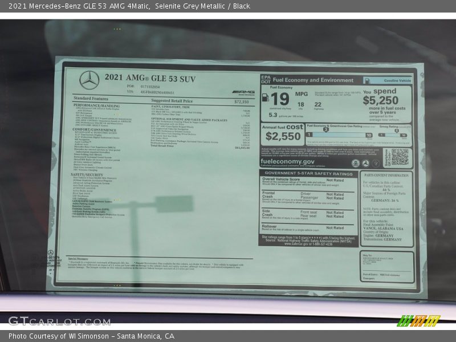Click the 'Rollover' label
The height and width of the screenshot is (342, 456).
pyautogui.click(x=269, y=226)
